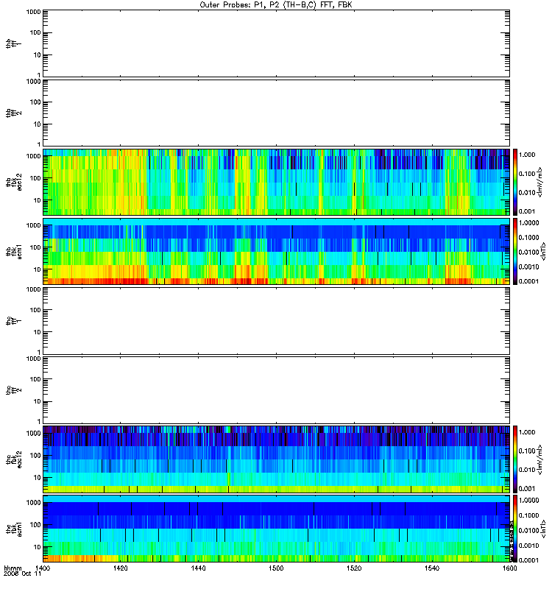The height and width of the screenshot is (589, 552).
Task: Click the 1500 time axis label
Action: (x=276, y=568)
